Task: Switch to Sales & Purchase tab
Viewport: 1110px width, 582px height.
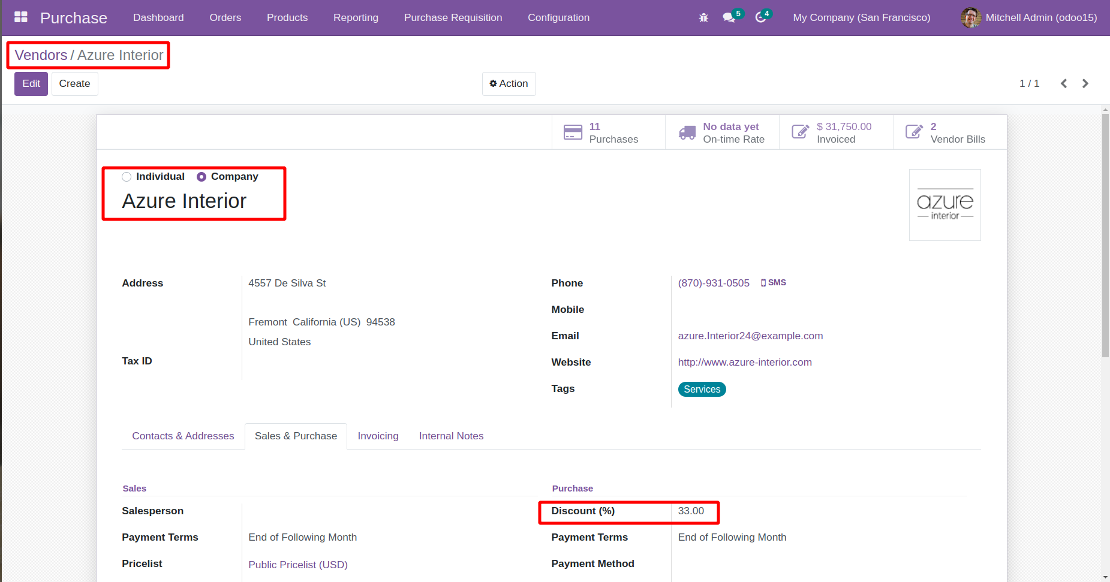Action: pos(296,436)
